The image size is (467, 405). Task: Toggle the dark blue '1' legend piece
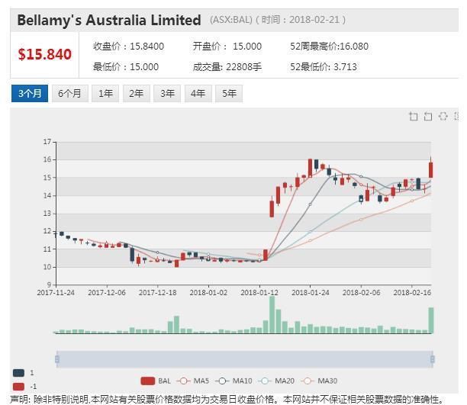click(x=18, y=372)
